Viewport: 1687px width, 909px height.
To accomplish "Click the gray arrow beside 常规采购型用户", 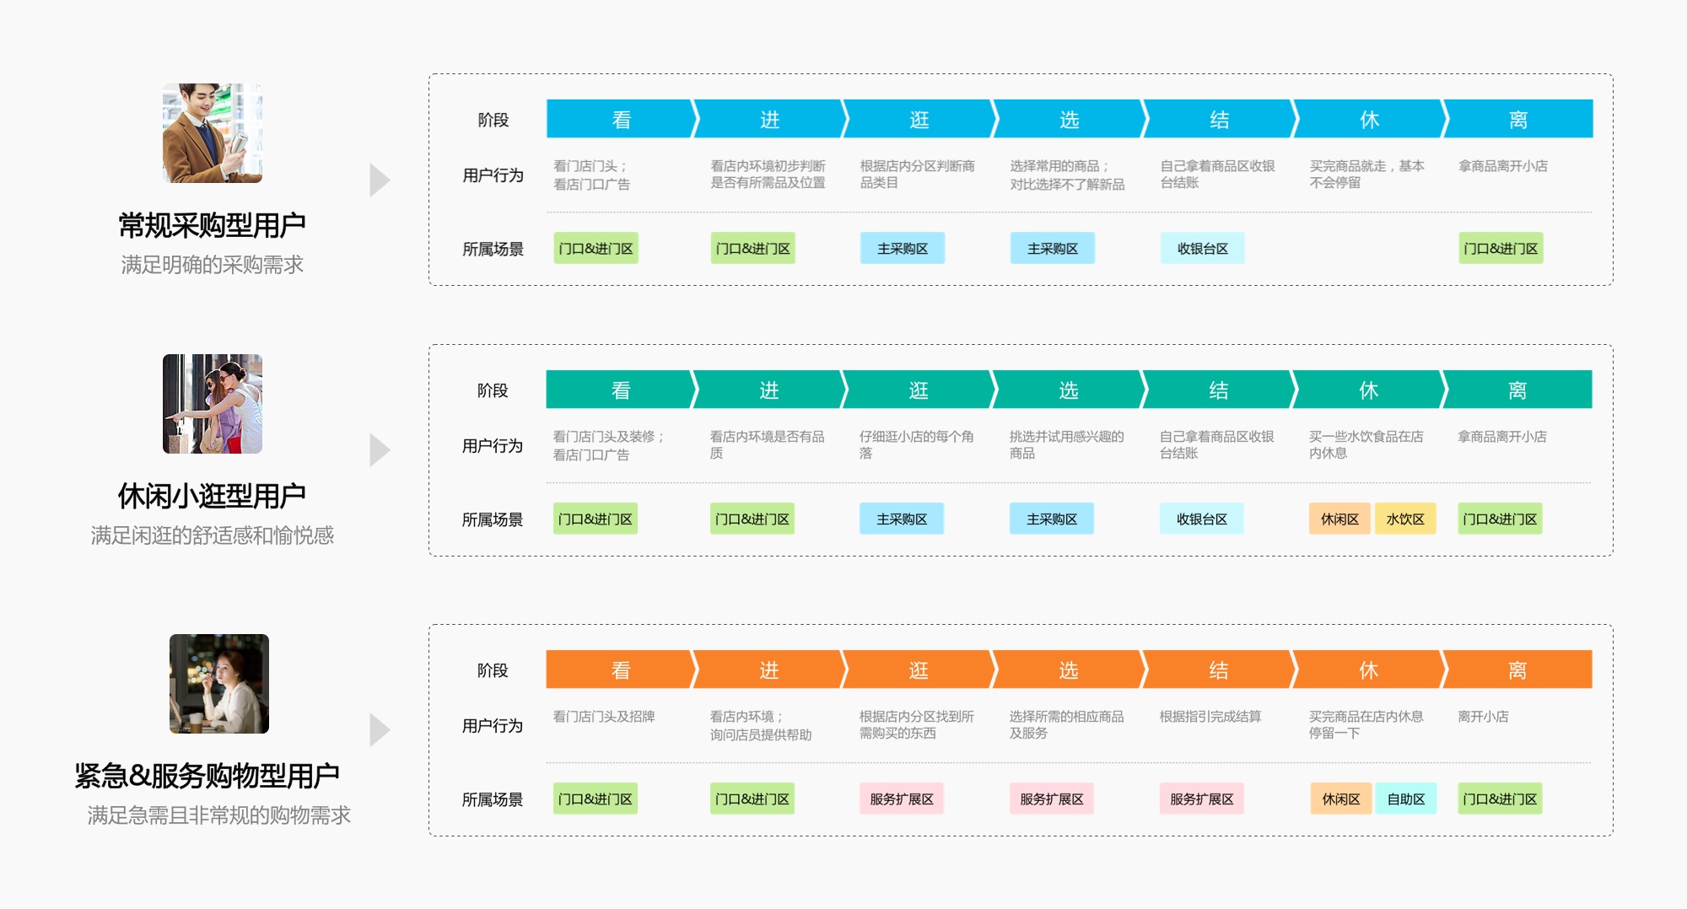I will 380,180.
